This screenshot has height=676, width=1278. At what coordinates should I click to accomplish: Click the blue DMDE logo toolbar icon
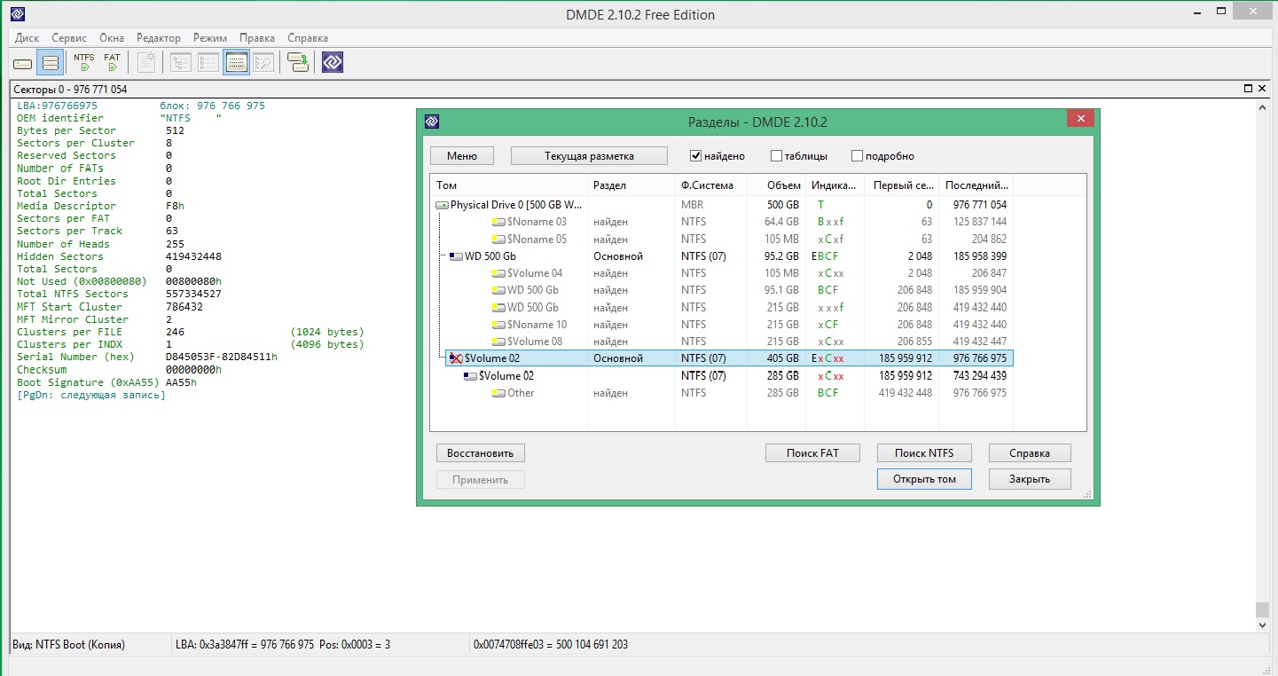click(x=333, y=63)
